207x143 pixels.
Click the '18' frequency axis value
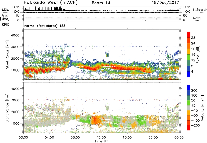point(17,15)
